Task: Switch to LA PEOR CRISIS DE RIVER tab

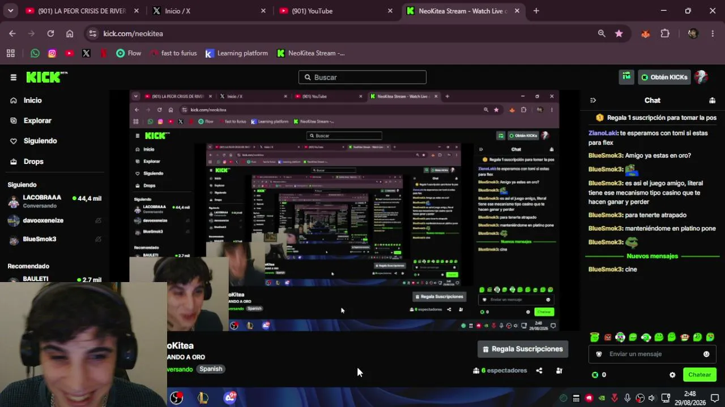Action: (x=82, y=11)
